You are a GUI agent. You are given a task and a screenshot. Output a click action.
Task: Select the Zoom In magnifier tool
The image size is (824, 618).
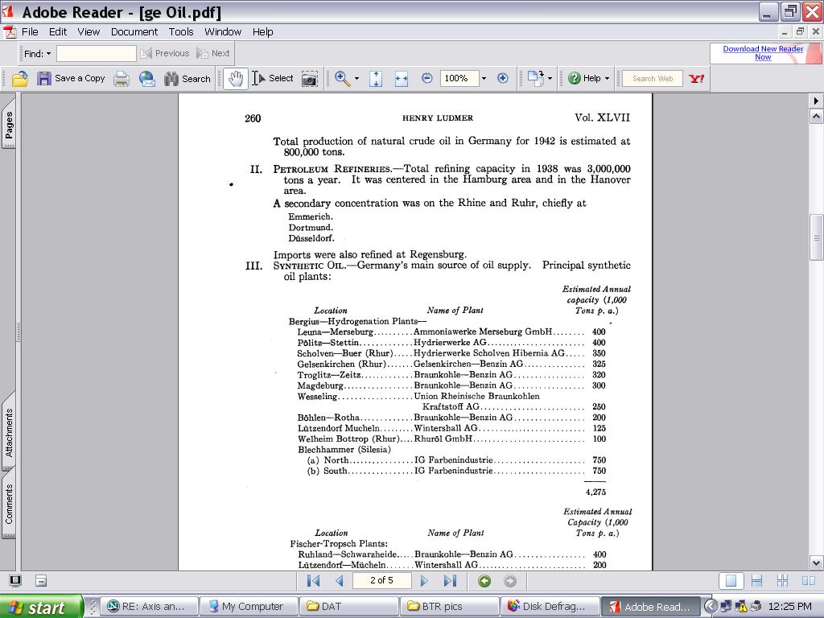[342, 79]
